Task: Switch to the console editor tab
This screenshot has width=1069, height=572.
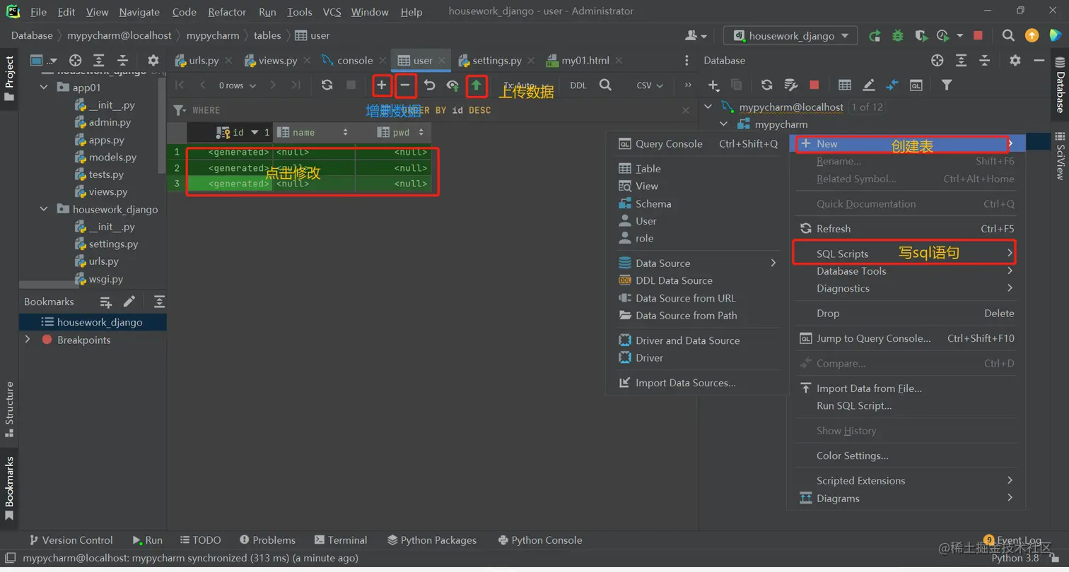Action: (355, 61)
